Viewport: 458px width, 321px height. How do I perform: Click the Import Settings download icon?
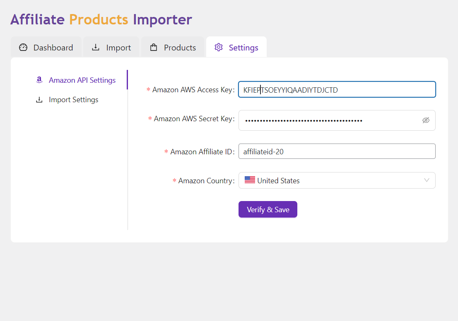(x=39, y=100)
